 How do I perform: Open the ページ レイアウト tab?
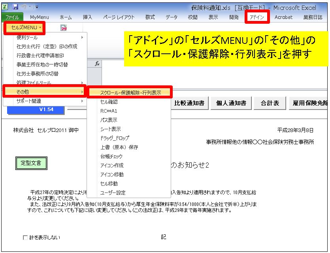tap(119, 17)
